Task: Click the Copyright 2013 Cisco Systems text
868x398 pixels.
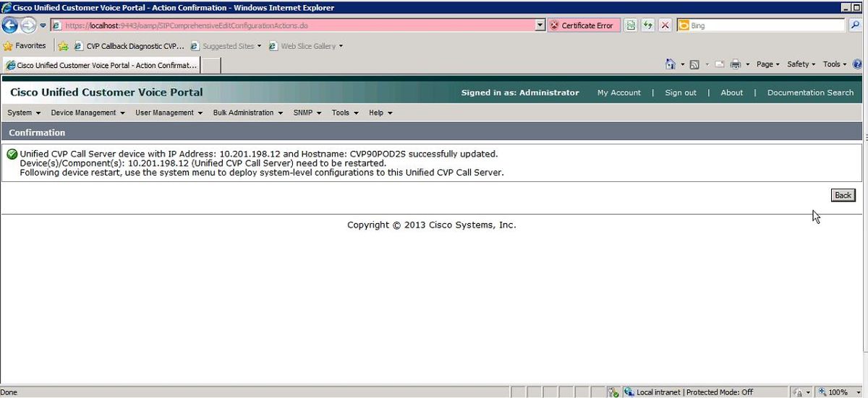Action: click(432, 225)
